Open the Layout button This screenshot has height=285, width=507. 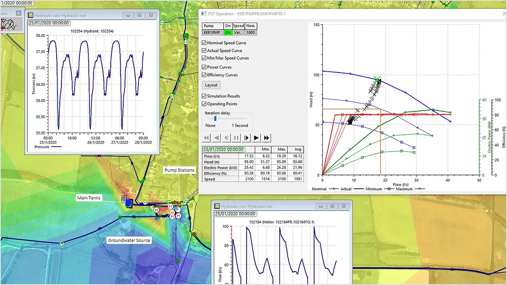click(x=211, y=85)
